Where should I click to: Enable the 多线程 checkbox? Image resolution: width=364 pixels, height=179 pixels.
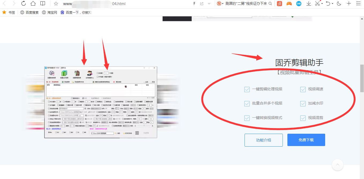click(x=97, y=73)
